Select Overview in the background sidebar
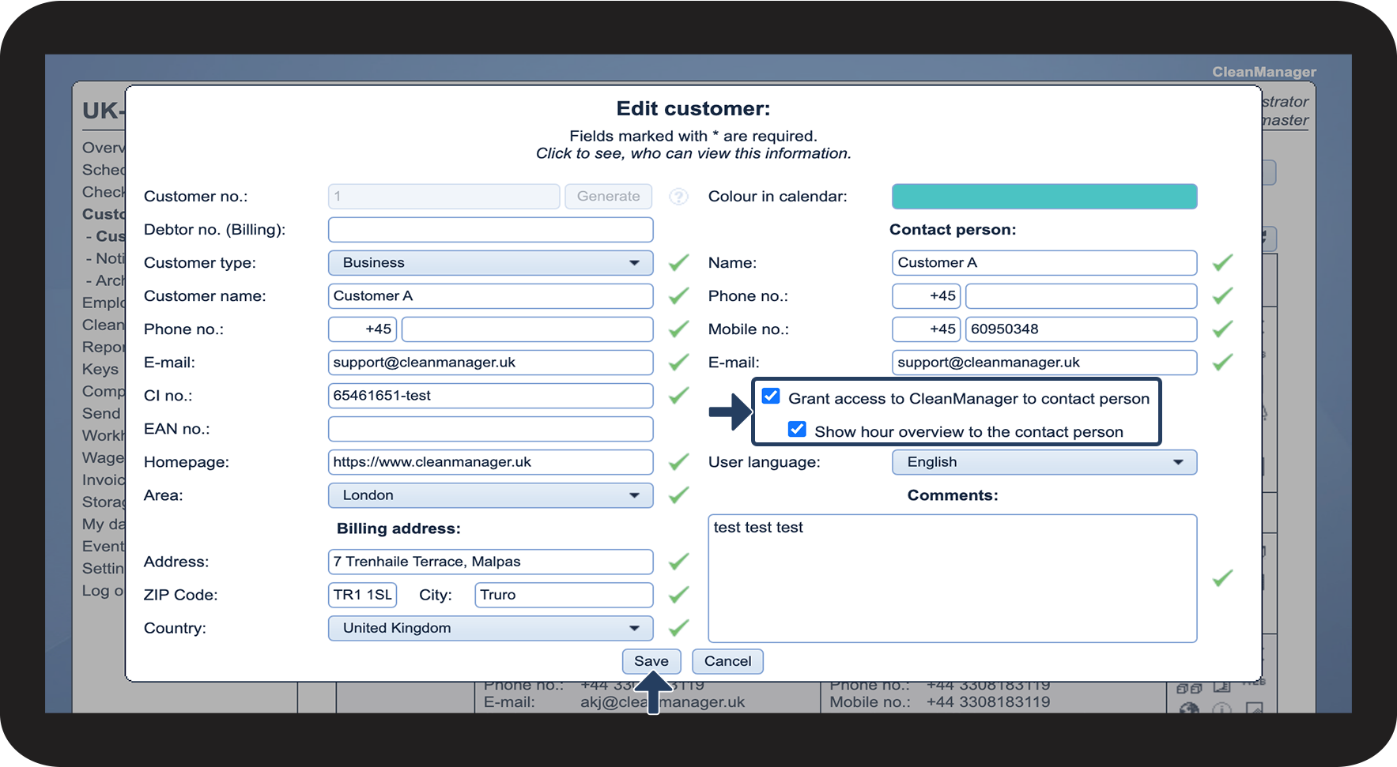This screenshot has width=1397, height=767. point(104,148)
